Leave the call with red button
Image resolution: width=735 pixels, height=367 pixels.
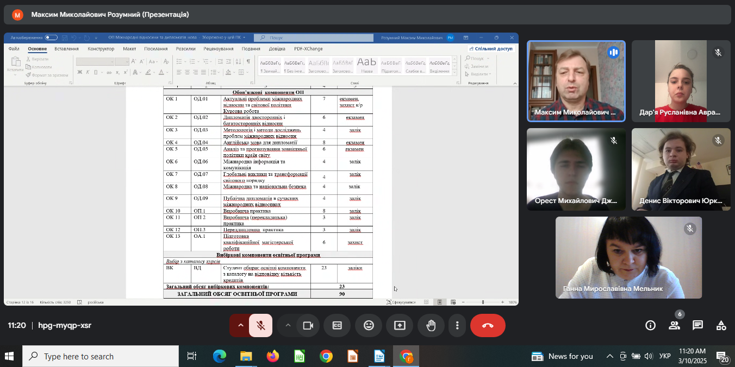488,326
